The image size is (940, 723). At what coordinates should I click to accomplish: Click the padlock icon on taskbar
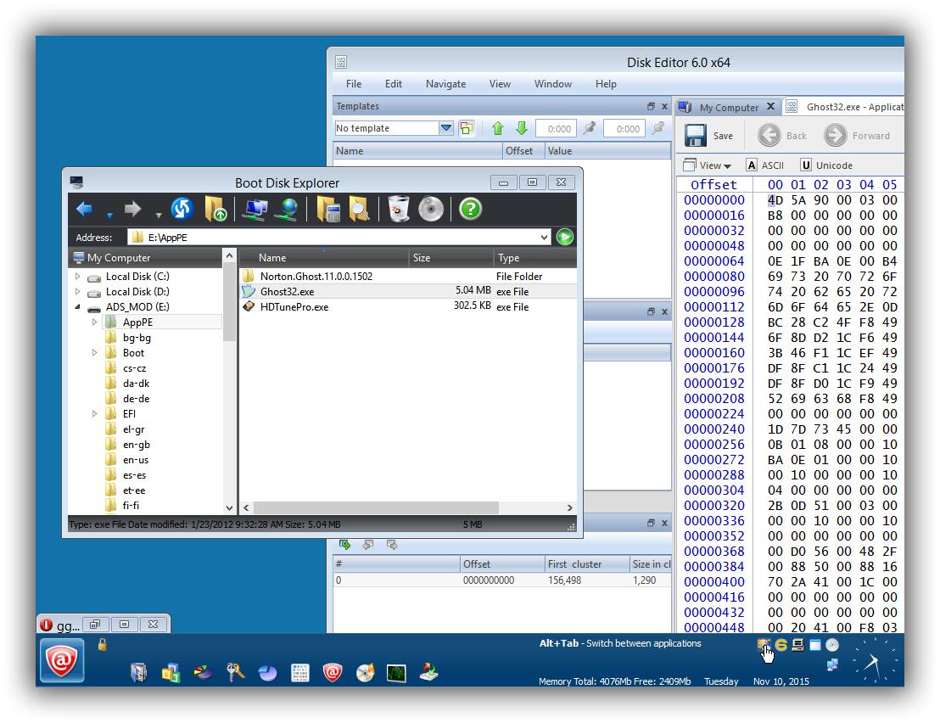pyautogui.click(x=103, y=645)
